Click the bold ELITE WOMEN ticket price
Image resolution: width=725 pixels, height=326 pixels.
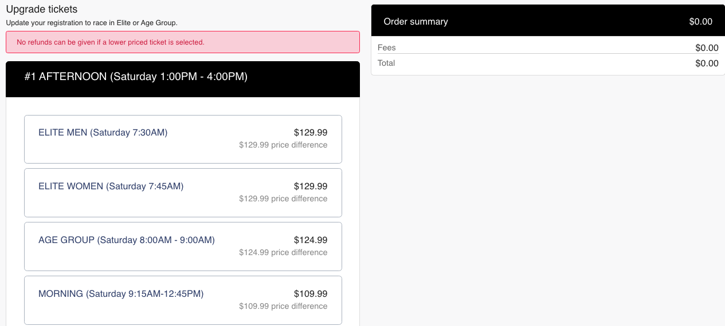coord(311,186)
